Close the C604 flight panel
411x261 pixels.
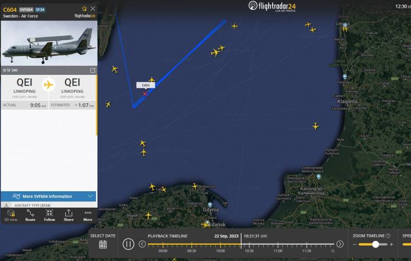pos(93,9)
